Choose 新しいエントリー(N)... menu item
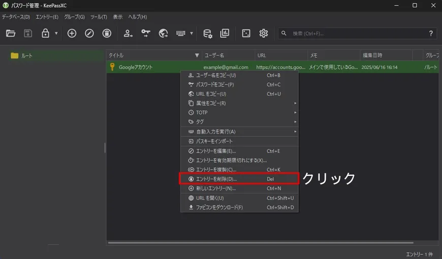Image resolution: width=442 pixels, height=259 pixels. 239,188
